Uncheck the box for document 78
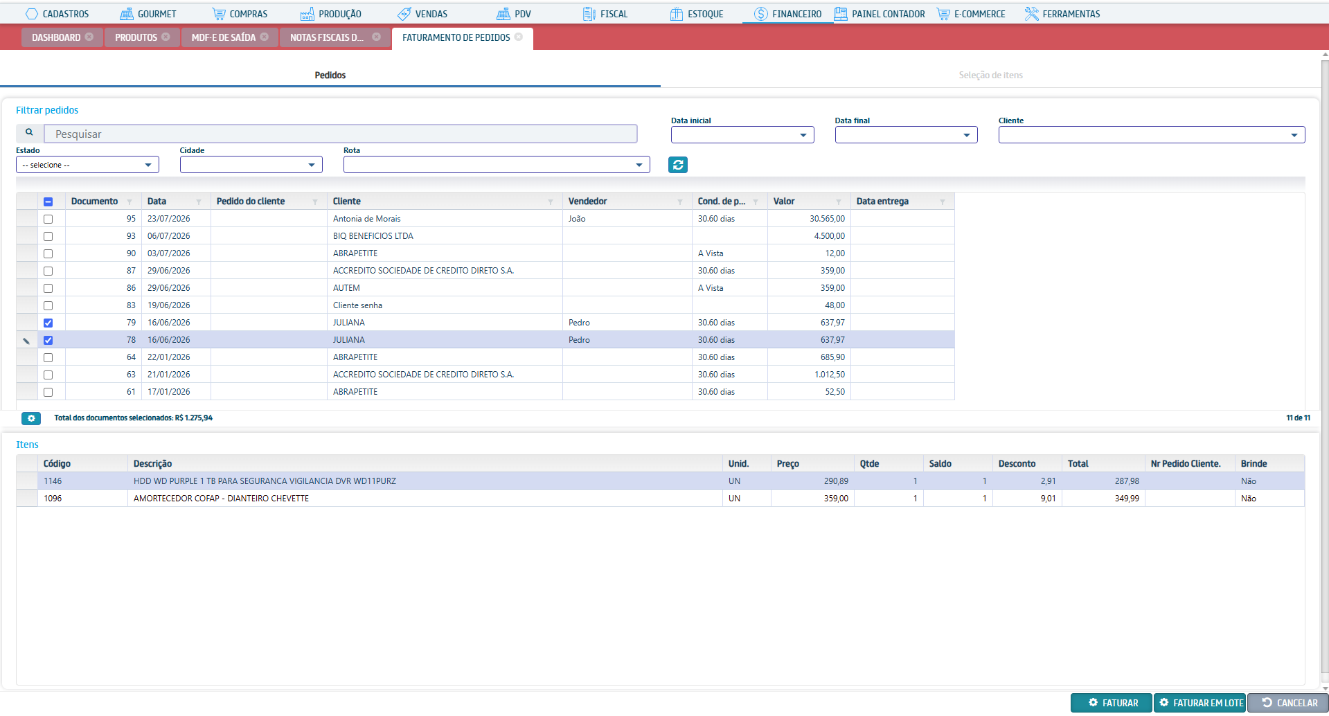 pos(48,340)
